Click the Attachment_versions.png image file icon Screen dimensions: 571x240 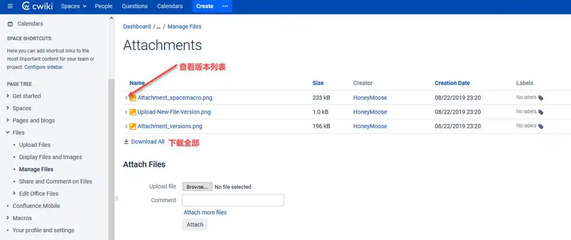133,126
